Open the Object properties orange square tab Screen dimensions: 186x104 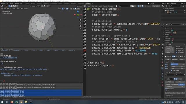point(162,66)
